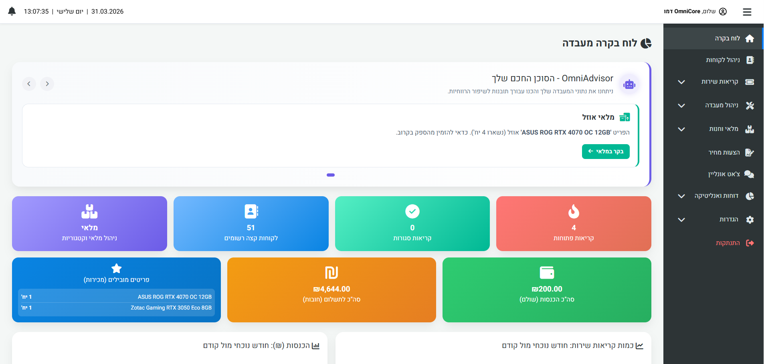Open ניהול לקוחות in the sidebar
764x364 pixels.
[x=723, y=60]
